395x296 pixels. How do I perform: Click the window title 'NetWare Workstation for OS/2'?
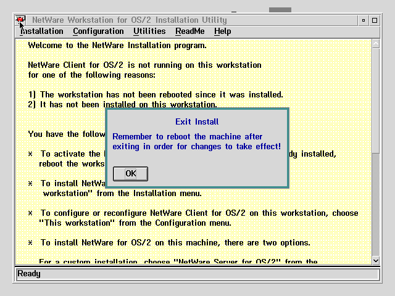(130, 20)
